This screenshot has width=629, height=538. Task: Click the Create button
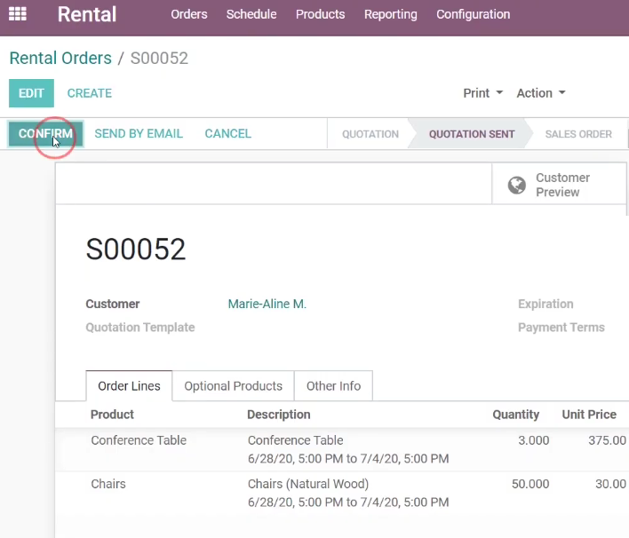coord(90,93)
